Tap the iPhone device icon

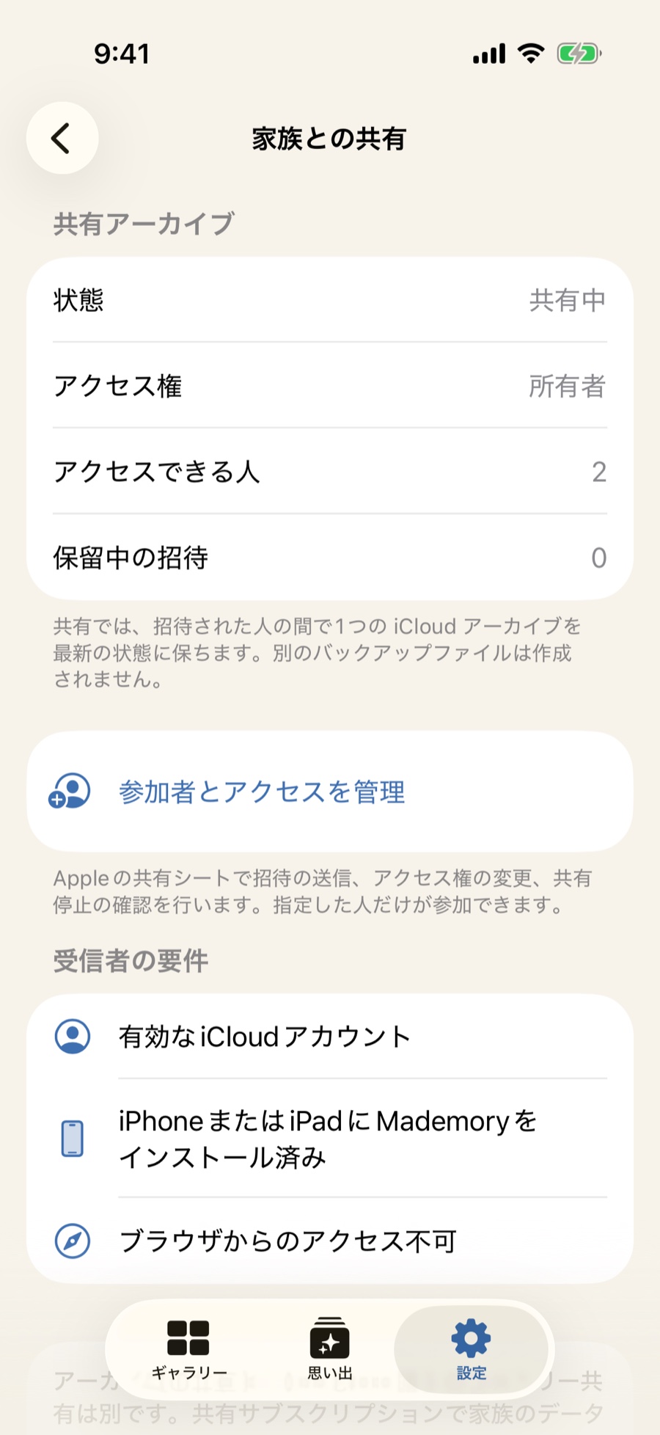(72, 1139)
